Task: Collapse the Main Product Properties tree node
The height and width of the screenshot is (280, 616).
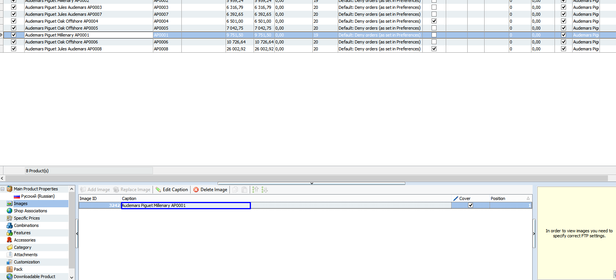Action: pos(3,189)
